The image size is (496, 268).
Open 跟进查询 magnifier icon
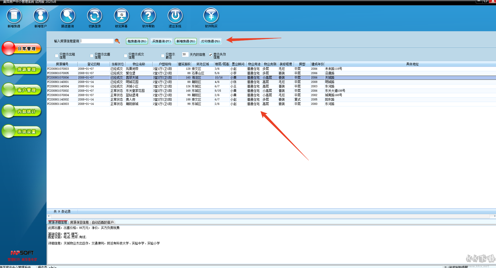coord(68,16)
